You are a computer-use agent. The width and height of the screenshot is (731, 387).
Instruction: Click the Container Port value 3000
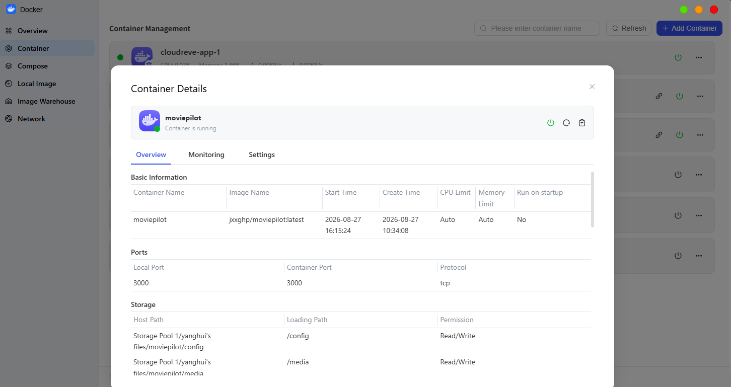(295, 283)
